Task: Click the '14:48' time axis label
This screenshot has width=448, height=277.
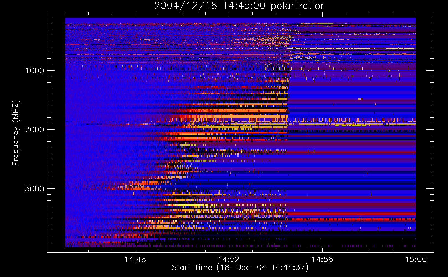Action: (x=135, y=260)
